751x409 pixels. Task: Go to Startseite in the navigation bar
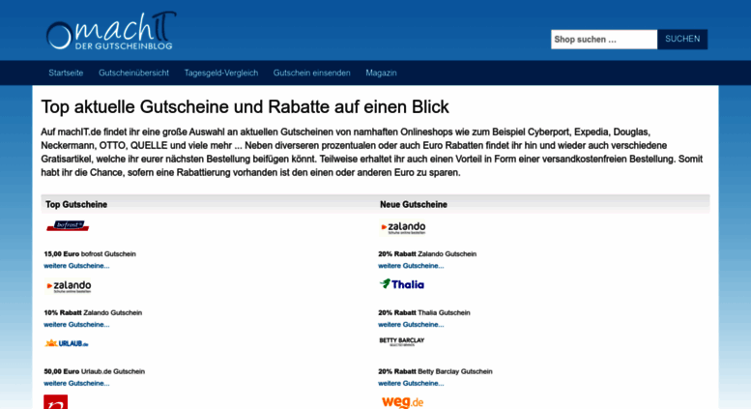pyautogui.click(x=66, y=73)
